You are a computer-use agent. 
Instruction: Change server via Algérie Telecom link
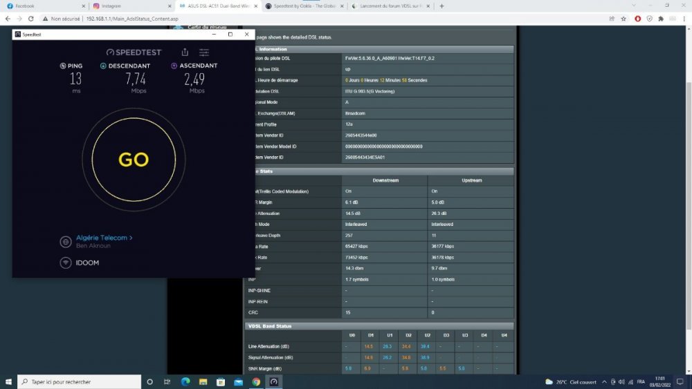click(x=104, y=238)
